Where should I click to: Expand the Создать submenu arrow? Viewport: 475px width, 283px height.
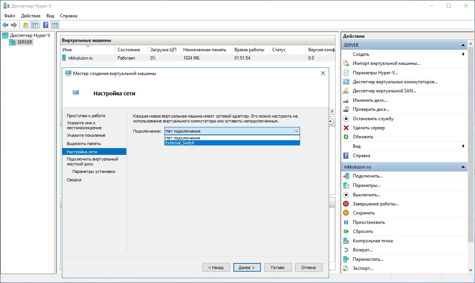pos(463,54)
